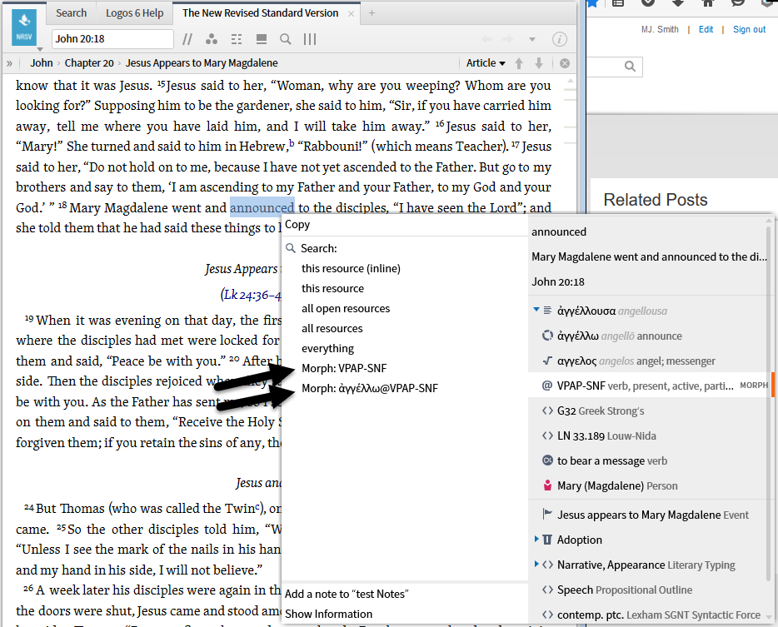Screen dimensions: 778x627
Task: Click the John 20:18 reference box
Action: pyautogui.click(x=112, y=39)
